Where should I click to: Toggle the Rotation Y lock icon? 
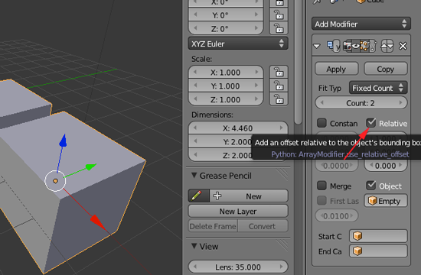tap(279, 15)
